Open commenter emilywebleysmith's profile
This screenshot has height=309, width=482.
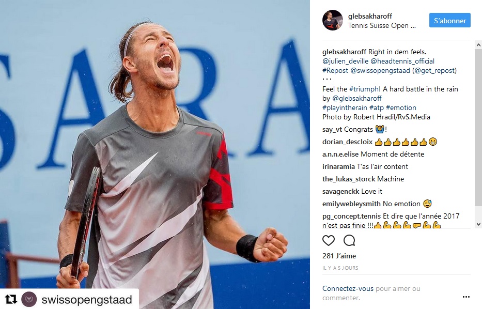tap(351, 204)
